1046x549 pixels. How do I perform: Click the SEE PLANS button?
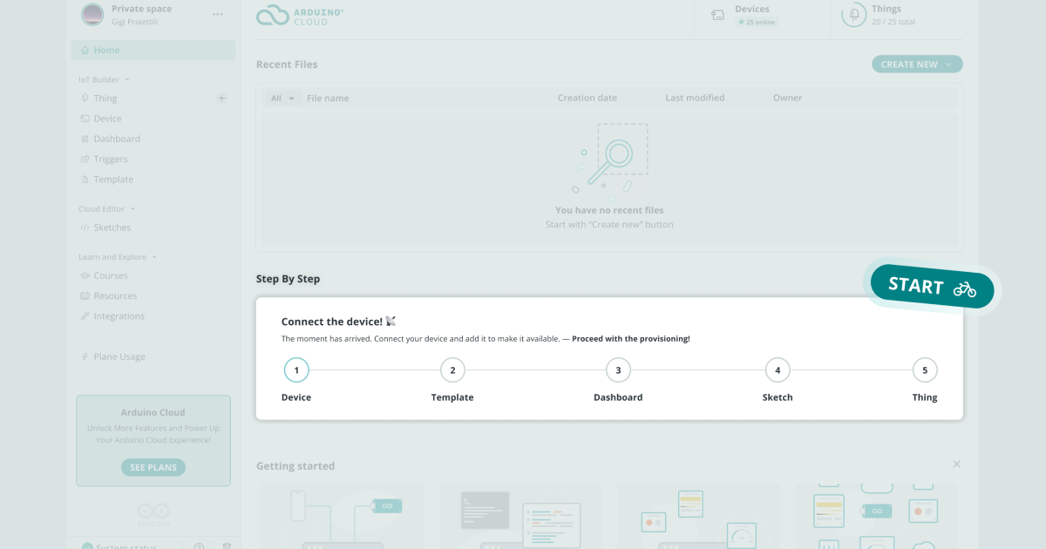pyautogui.click(x=153, y=467)
